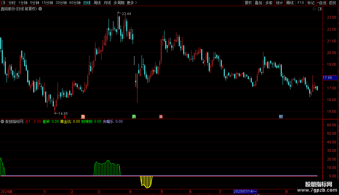Click the 14.85 low price label
339x195 pixels.
point(63,113)
